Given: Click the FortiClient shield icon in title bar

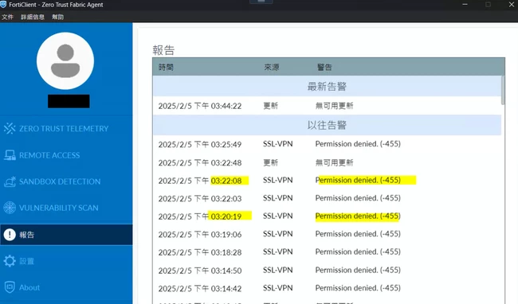Looking at the screenshot, I should (x=3, y=5).
